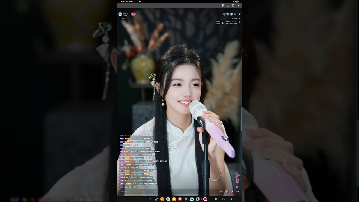
Task: Open the app drawer grid icon
Action: click(x=151, y=199)
